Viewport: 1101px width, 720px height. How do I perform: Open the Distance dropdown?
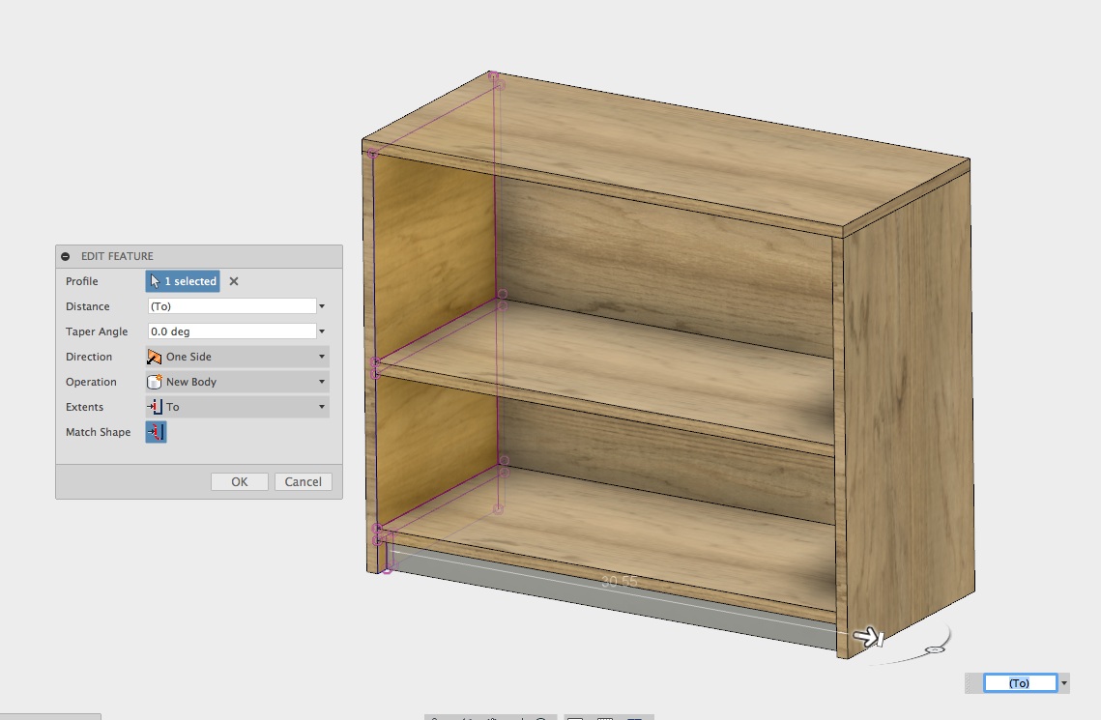click(x=321, y=306)
